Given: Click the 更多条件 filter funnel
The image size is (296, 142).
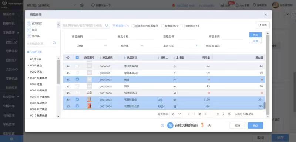Looking at the screenshot, I should [114, 26].
